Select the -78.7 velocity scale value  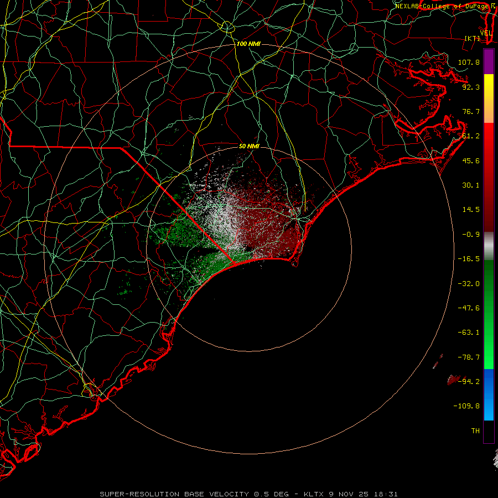pos(469,357)
